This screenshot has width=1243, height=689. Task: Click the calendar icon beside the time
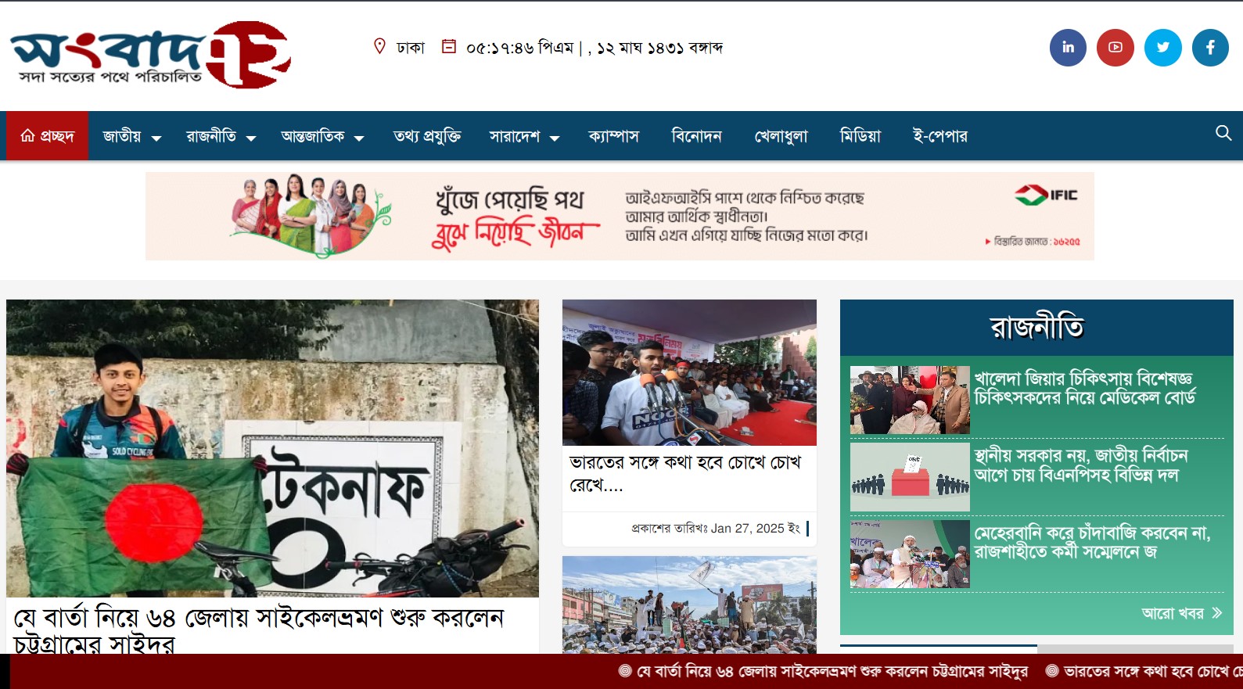pyautogui.click(x=449, y=46)
